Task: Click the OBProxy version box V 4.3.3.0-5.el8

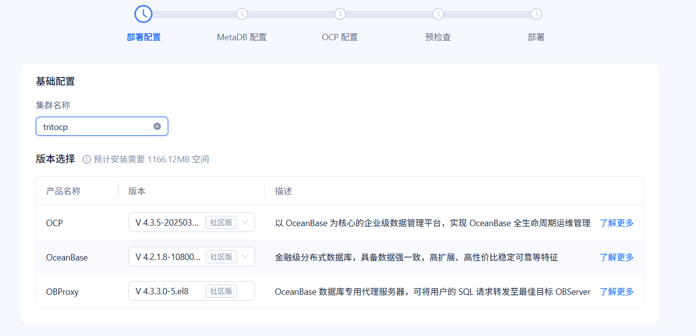Action: (192, 291)
